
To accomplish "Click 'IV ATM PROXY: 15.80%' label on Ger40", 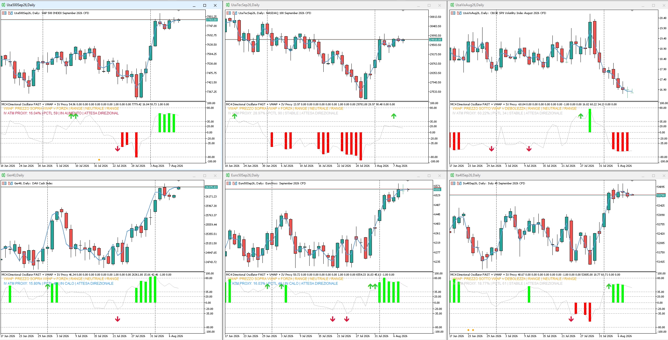I will (x=22, y=284).
